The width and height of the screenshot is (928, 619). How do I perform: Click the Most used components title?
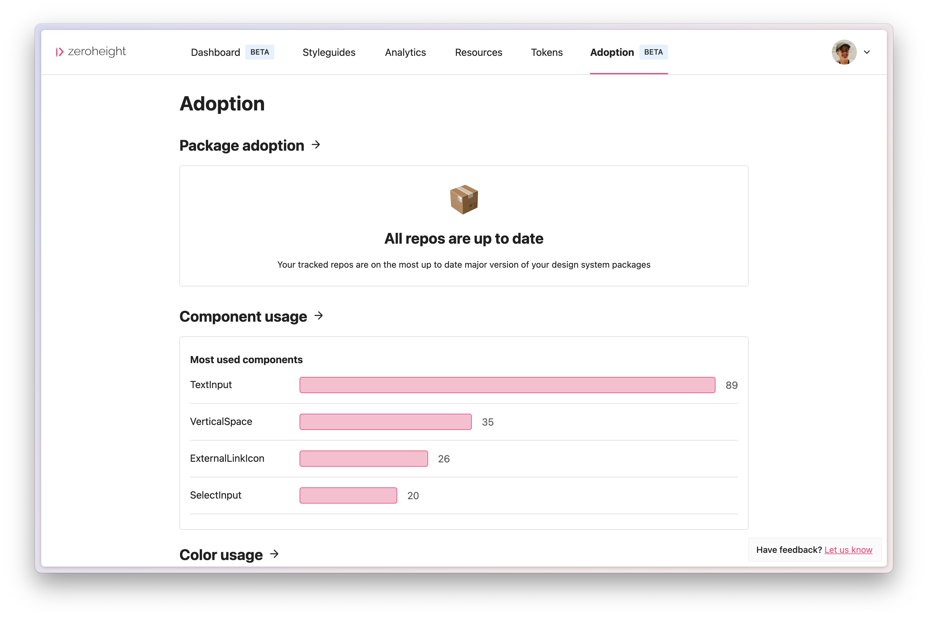(x=246, y=360)
